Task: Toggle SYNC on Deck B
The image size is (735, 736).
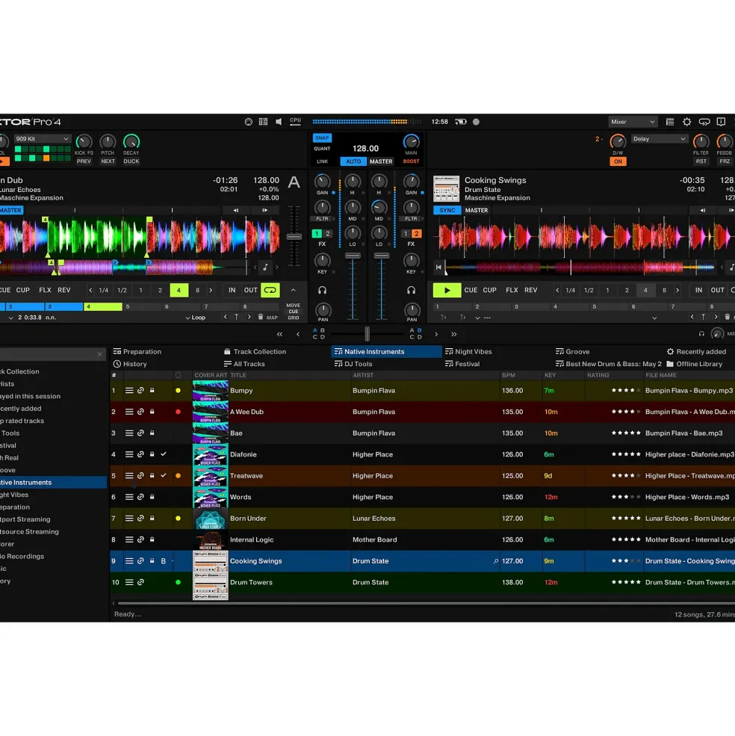Action: 447,210
